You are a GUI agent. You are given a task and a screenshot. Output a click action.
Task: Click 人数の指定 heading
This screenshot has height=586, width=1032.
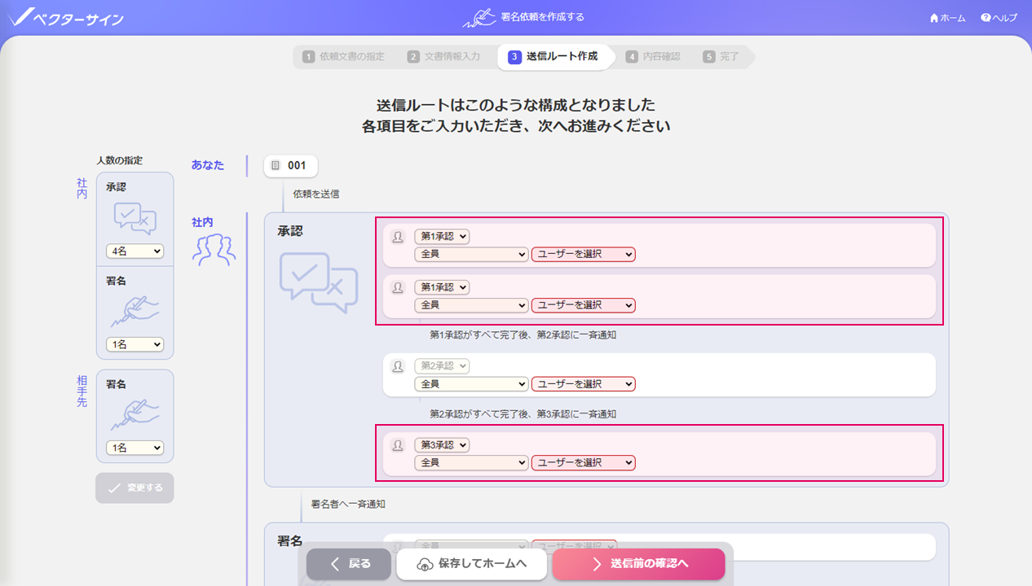click(x=120, y=160)
